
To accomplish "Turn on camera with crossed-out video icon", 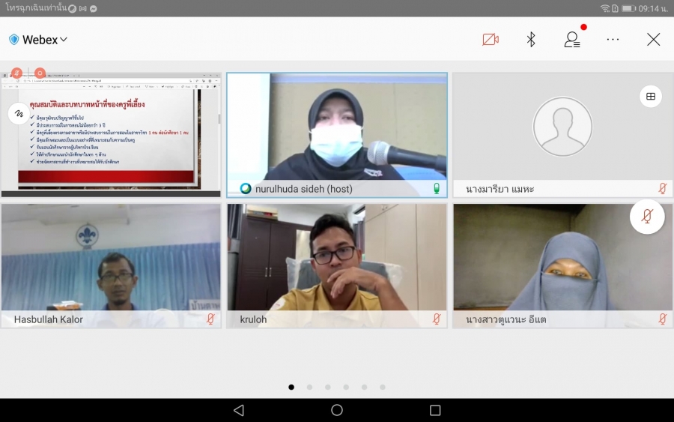I will [x=491, y=40].
